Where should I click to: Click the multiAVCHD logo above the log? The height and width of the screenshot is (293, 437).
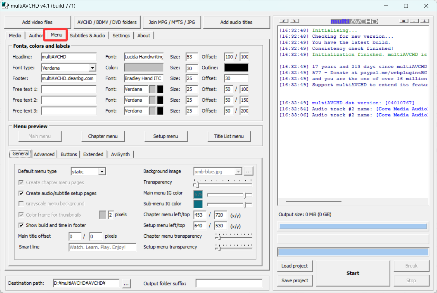coord(354,21)
